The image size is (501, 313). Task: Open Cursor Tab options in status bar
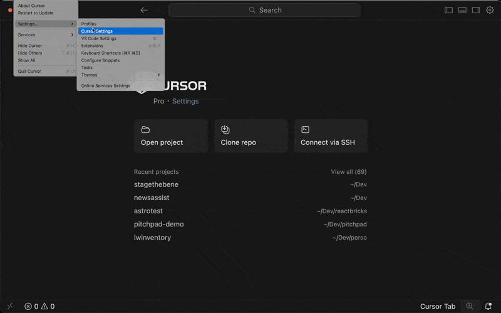[437, 306]
